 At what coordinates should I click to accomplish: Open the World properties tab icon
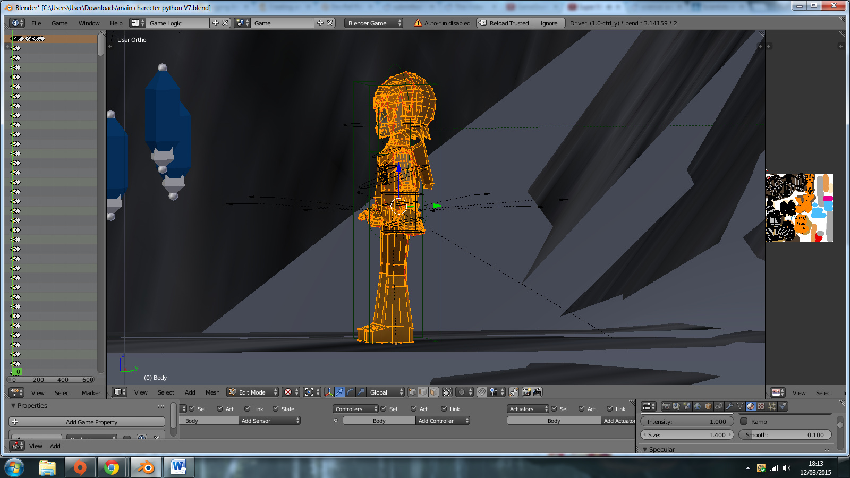click(698, 406)
